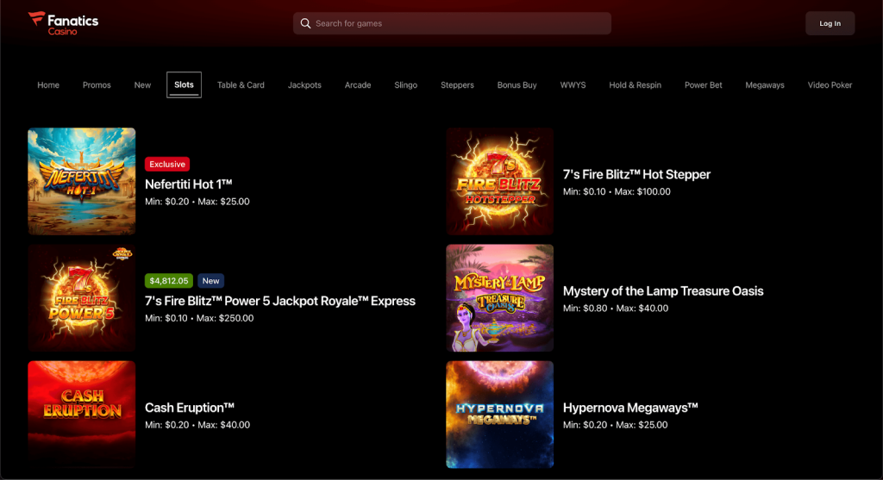Focus the Search for games field
The height and width of the screenshot is (480, 883).
click(x=452, y=23)
